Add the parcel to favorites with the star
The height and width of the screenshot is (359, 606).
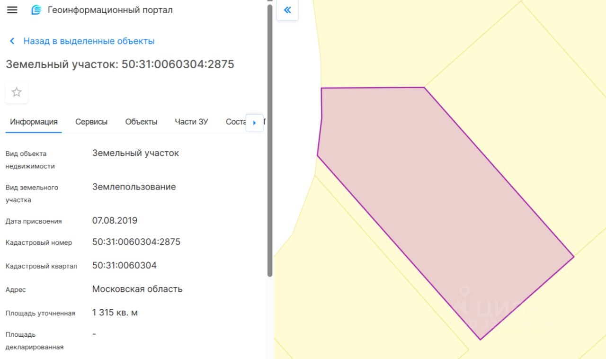(17, 92)
